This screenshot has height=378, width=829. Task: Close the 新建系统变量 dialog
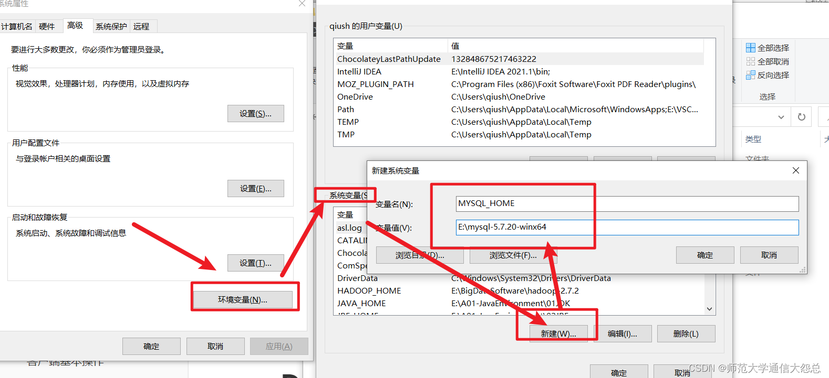796,170
